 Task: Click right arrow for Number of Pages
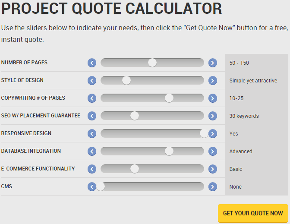click(212, 63)
